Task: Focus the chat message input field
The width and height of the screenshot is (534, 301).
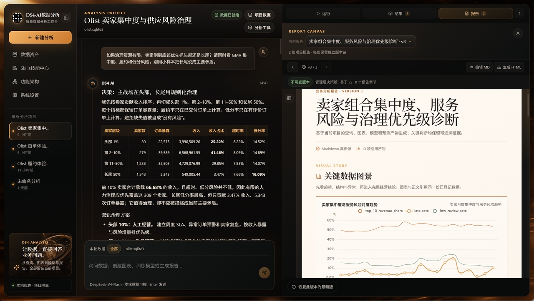Action: coord(171,266)
